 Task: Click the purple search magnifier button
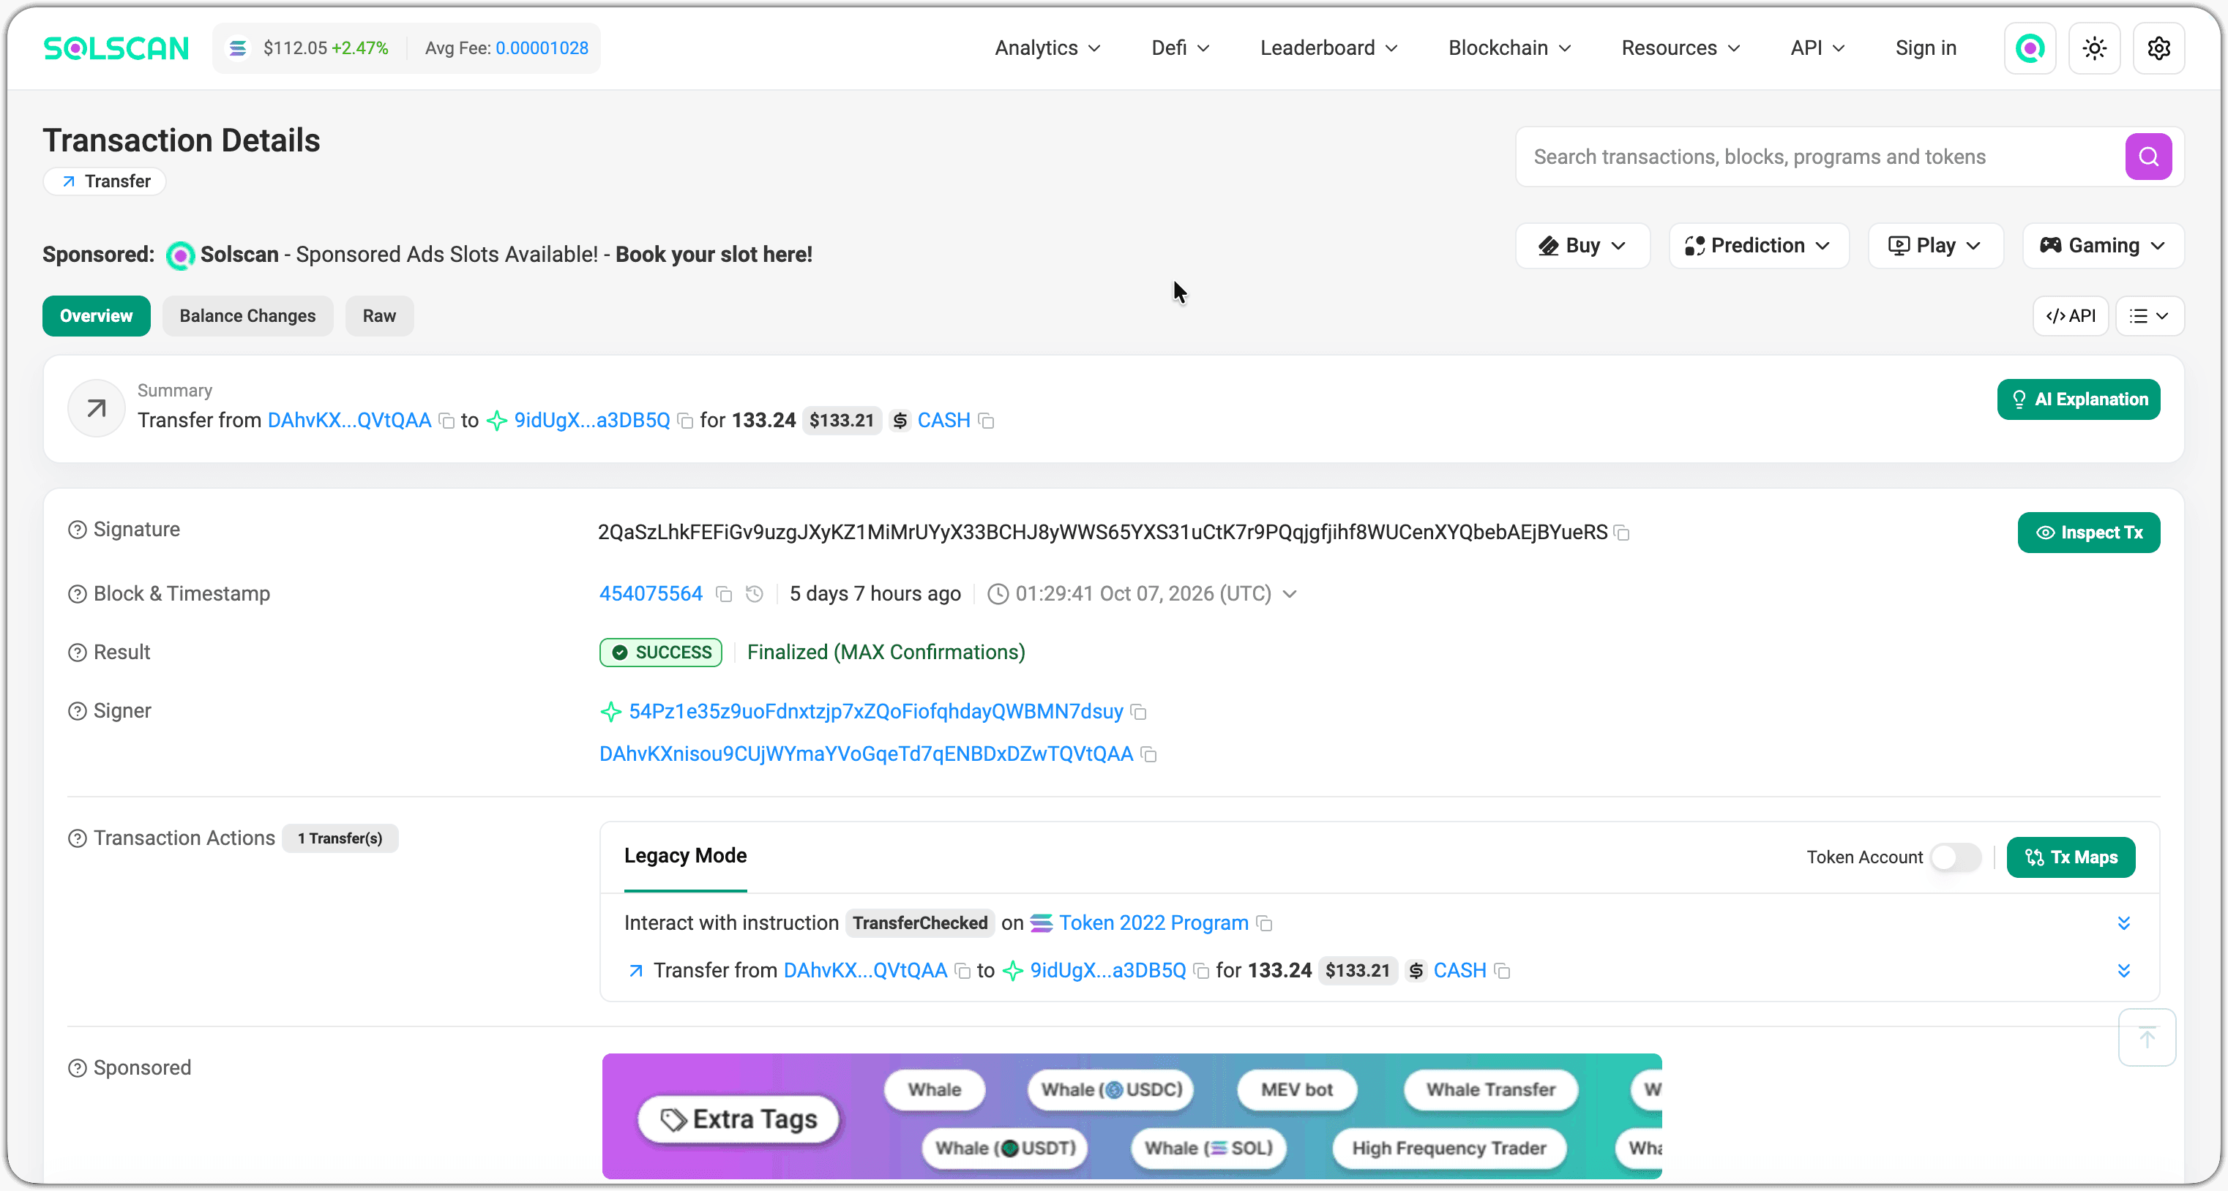2148,157
